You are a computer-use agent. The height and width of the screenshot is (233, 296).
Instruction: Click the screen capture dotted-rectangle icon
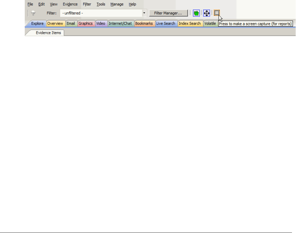point(217,13)
